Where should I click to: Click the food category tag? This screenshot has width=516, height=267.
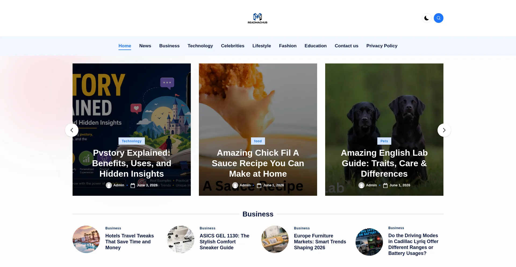(x=258, y=141)
